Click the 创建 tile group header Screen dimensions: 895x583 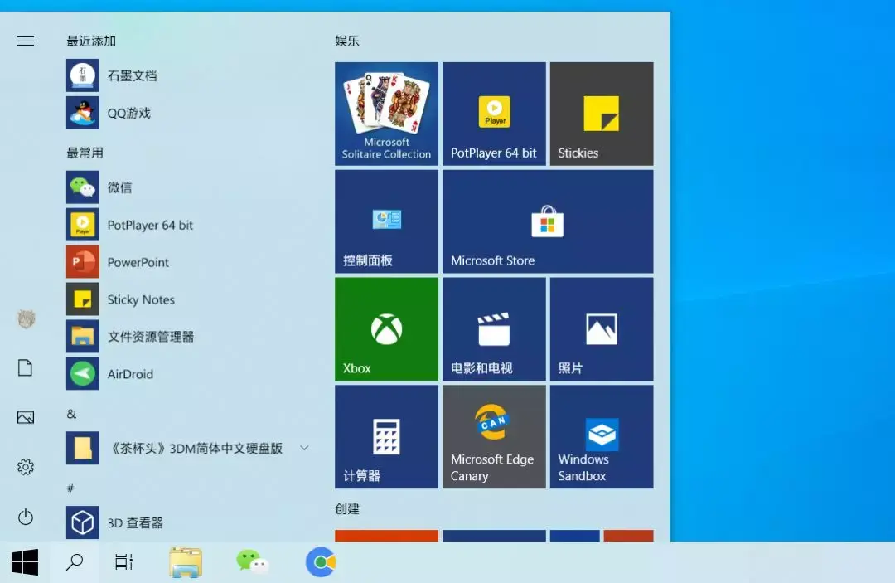347,508
